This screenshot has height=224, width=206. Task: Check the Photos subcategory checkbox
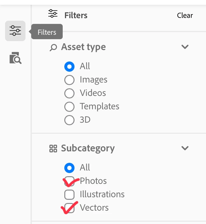tap(69, 181)
